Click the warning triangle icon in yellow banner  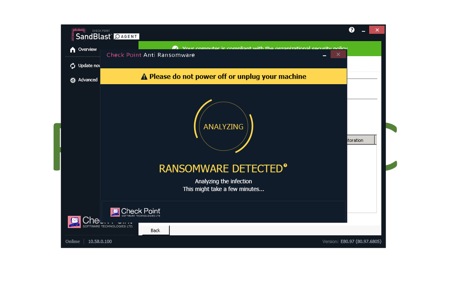[x=144, y=77]
